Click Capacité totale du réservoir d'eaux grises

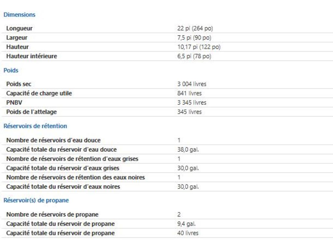pyautogui.click(x=63, y=168)
